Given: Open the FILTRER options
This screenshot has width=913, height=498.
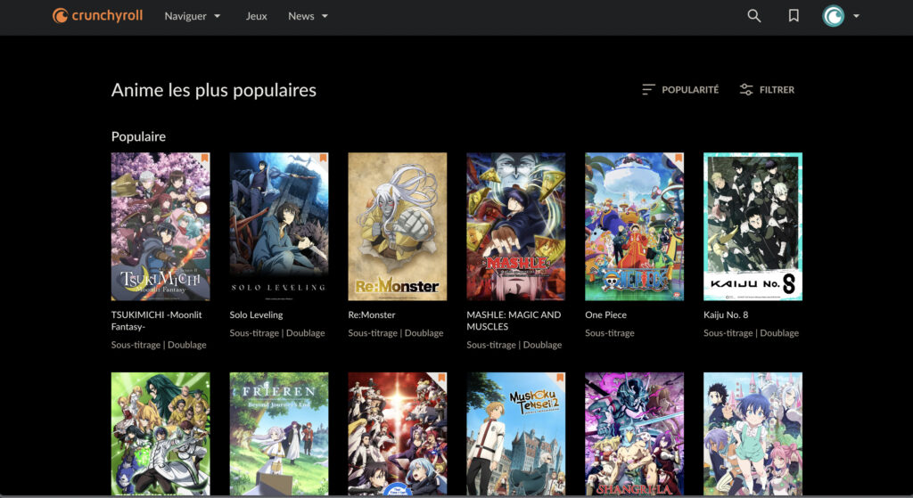Looking at the screenshot, I should pos(767,90).
